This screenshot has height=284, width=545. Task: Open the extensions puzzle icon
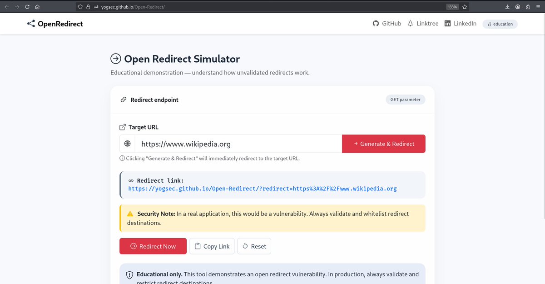click(528, 7)
